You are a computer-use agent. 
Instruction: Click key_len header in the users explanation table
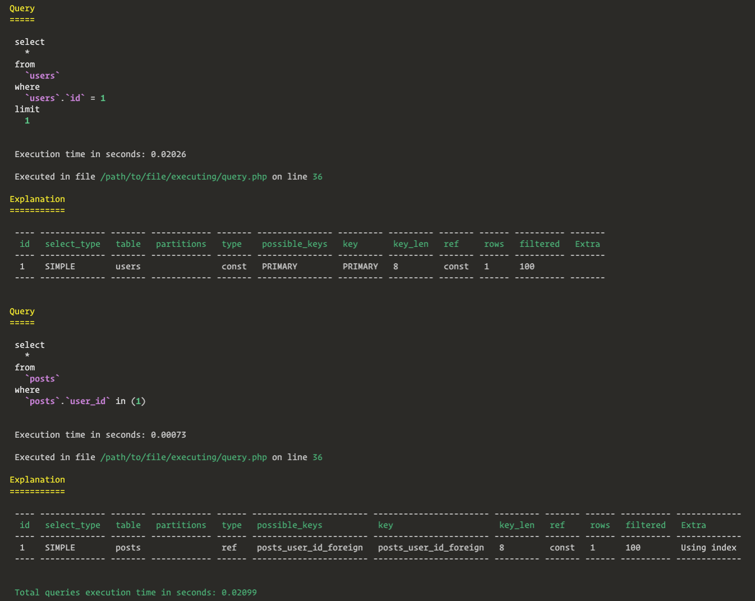coord(410,244)
